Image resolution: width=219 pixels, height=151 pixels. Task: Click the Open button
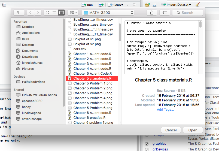[193, 130]
